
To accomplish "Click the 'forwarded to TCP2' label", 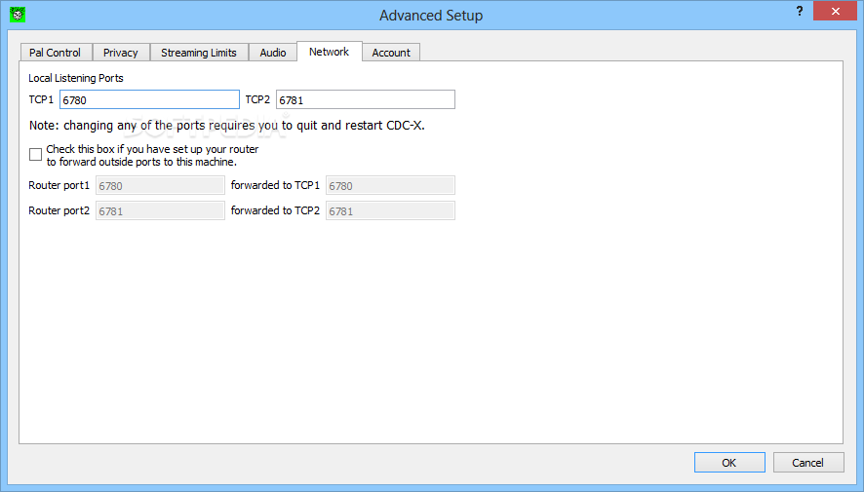I will coord(276,210).
